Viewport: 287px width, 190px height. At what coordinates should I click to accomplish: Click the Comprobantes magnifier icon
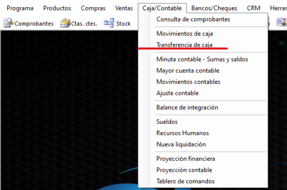9,23
